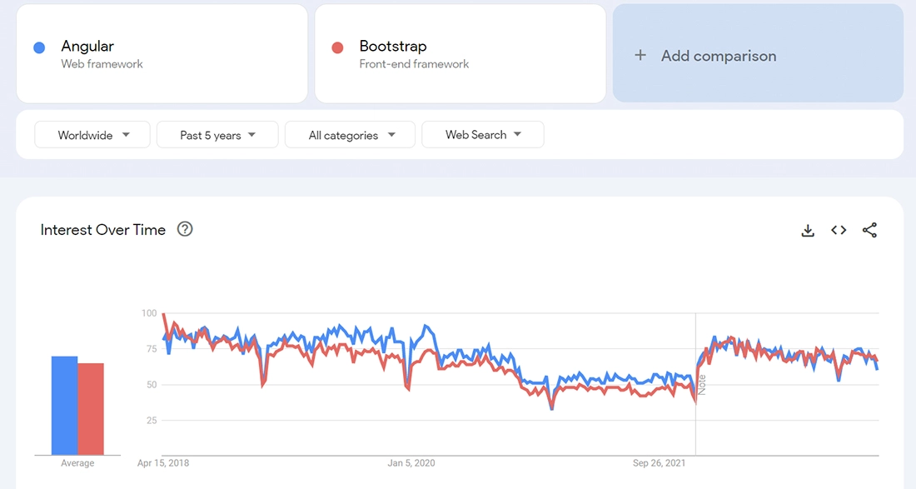The width and height of the screenshot is (916, 489).
Task: Edit the Angular search term card
Action: [162, 54]
